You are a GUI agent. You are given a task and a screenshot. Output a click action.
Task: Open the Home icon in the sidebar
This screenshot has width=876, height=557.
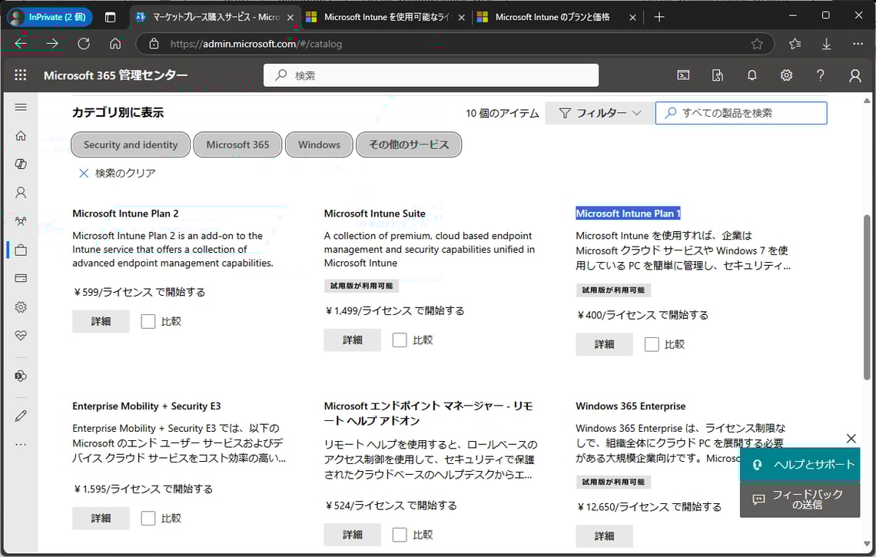pos(21,135)
